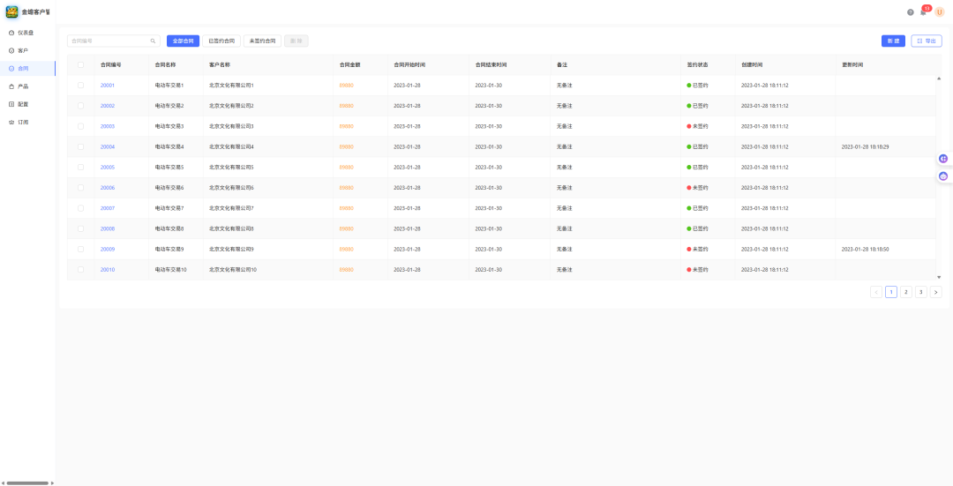Check the box for contract 20008

(x=81, y=228)
